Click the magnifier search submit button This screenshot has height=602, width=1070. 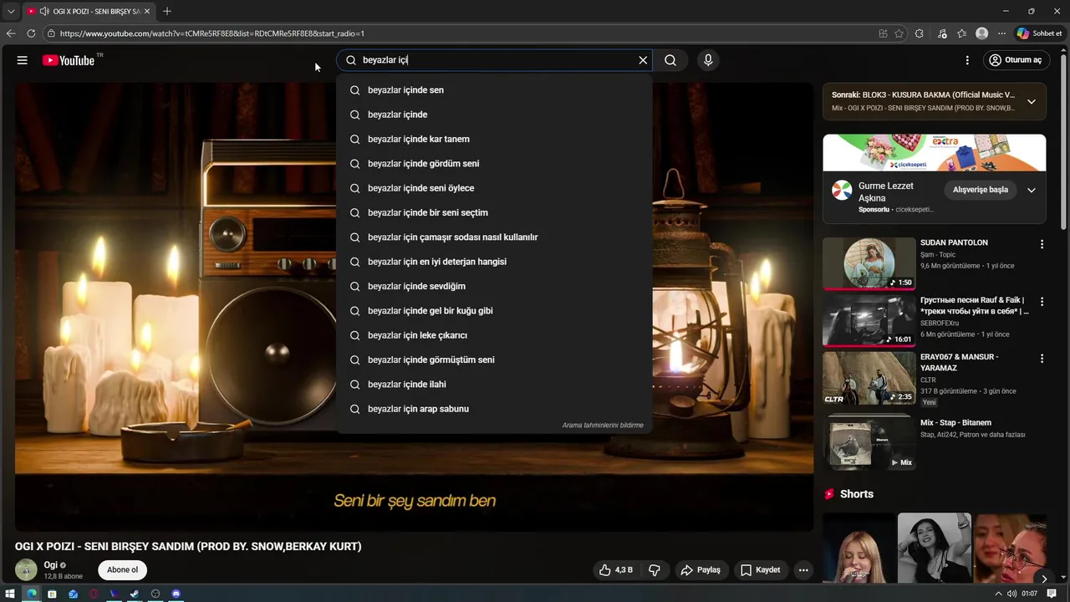(x=670, y=60)
